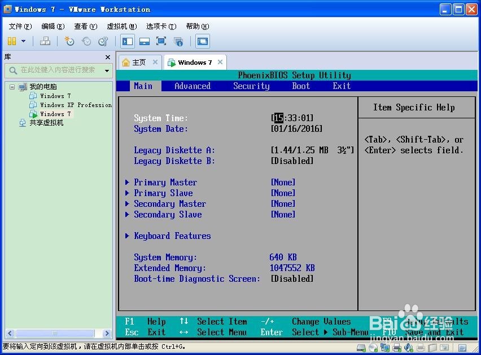Open the 查看(V) menu
Viewport: 481px width, 355px height.
coord(86,26)
